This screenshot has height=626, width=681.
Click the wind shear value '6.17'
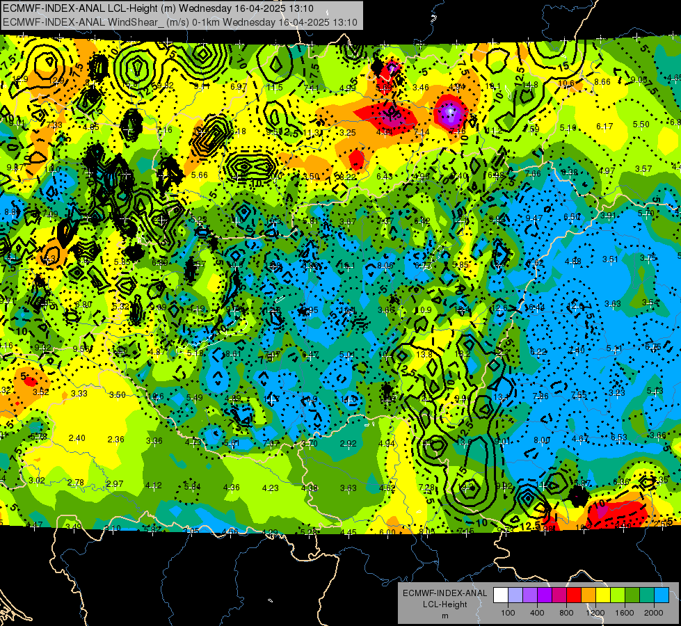click(604, 127)
